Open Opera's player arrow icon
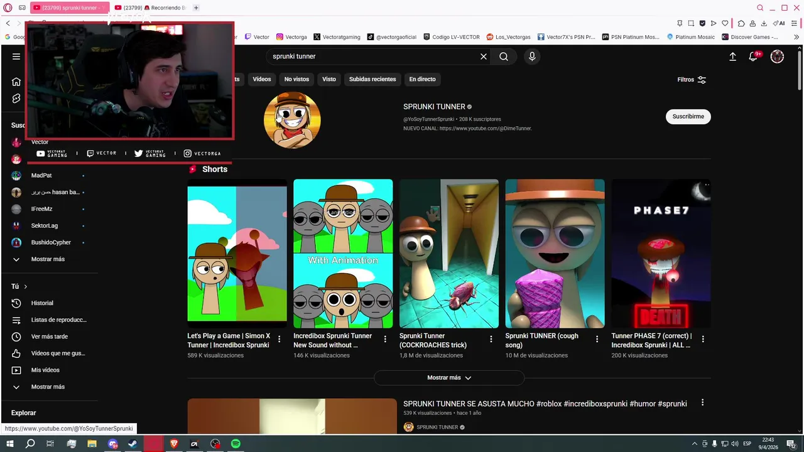The width and height of the screenshot is (804, 452). point(714,23)
